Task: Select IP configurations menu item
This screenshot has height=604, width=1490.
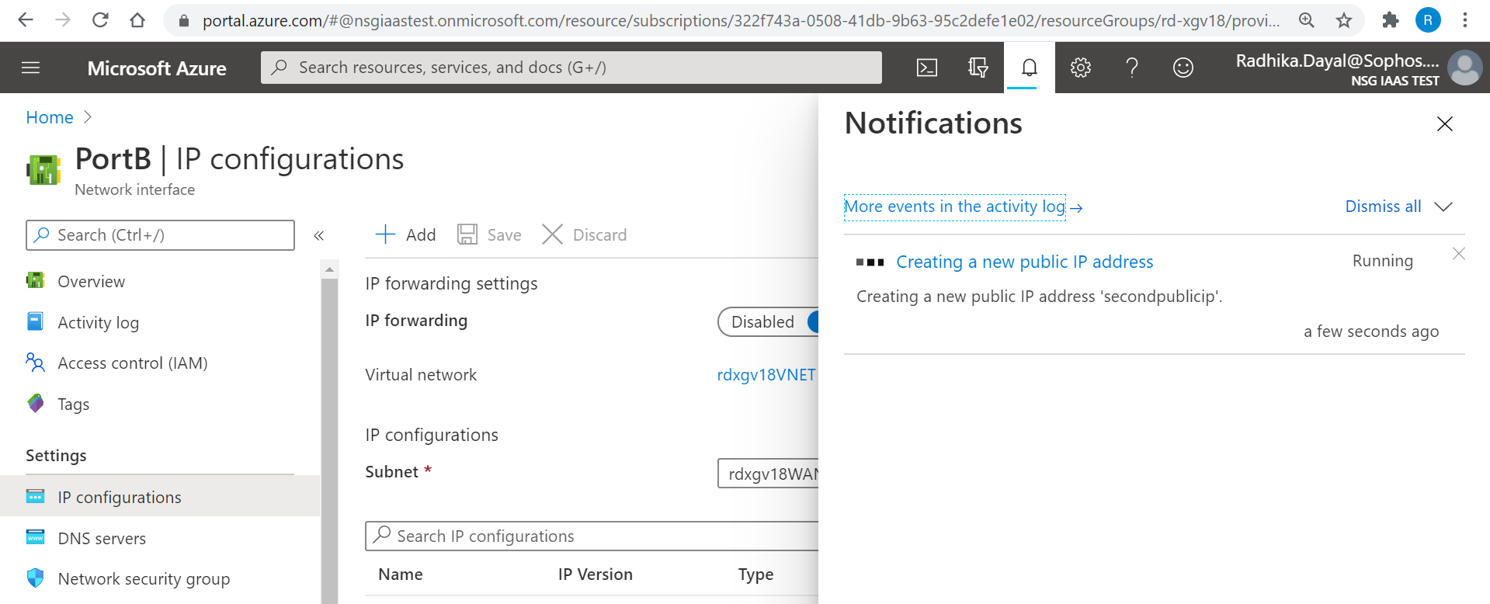Action: click(160, 497)
